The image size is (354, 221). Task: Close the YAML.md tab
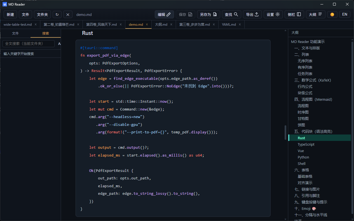point(240,25)
